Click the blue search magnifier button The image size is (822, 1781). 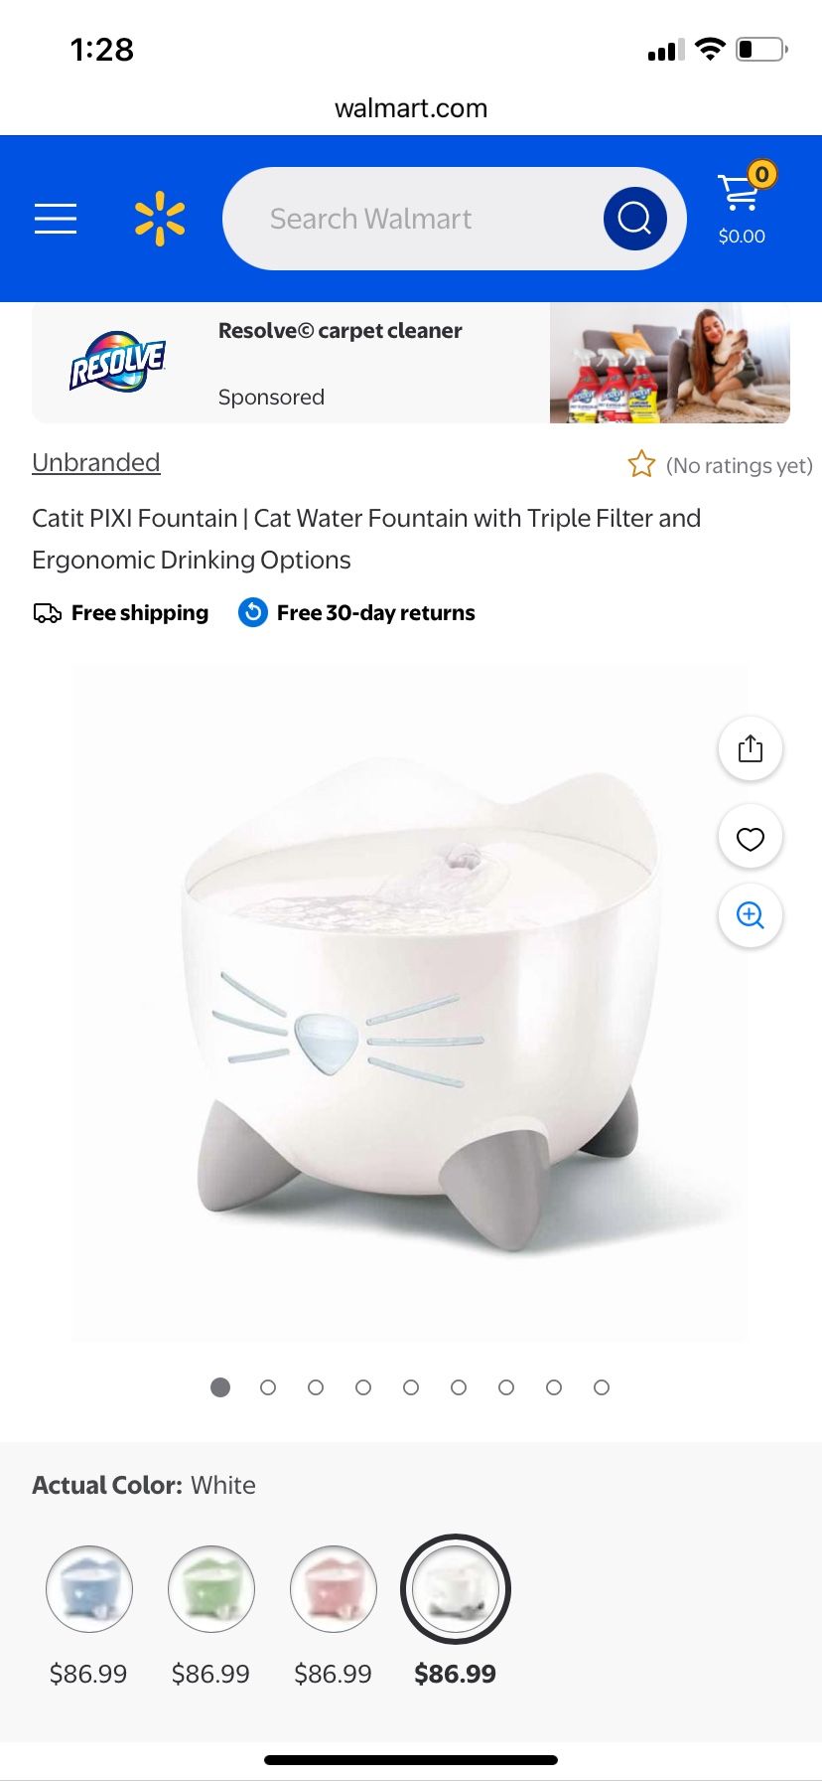tap(634, 218)
